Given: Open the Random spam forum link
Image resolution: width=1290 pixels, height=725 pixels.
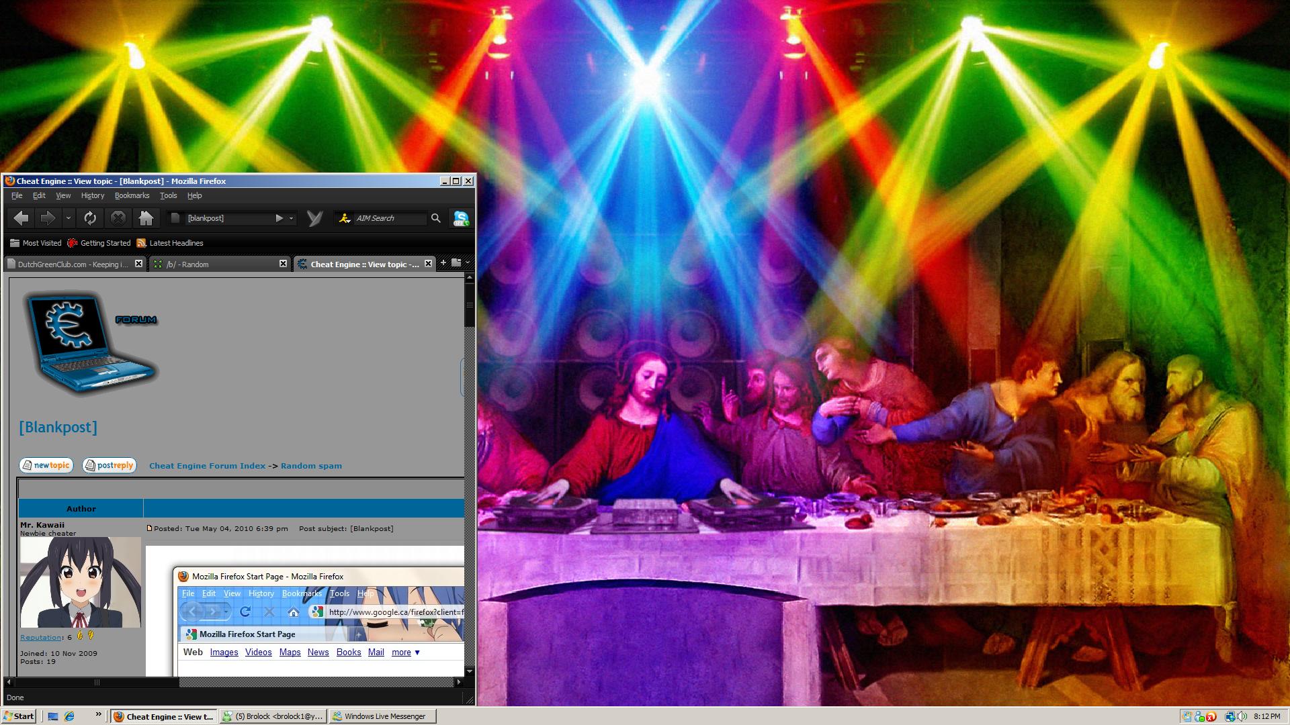Looking at the screenshot, I should point(311,466).
